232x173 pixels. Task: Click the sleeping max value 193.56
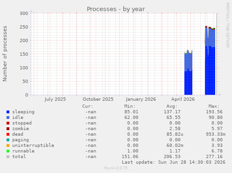point(214,112)
